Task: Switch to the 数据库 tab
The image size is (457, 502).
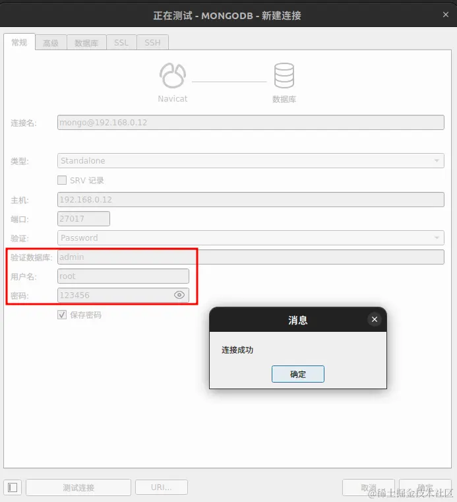Action: pyautogui.click(x=86, y=43)
